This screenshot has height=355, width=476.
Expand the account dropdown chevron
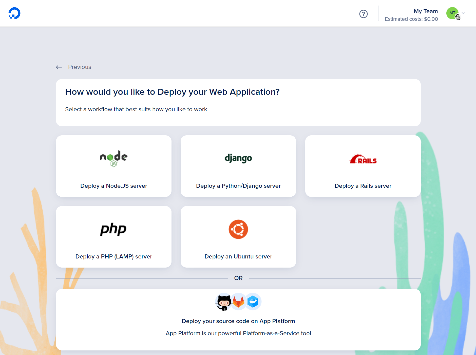464,13
